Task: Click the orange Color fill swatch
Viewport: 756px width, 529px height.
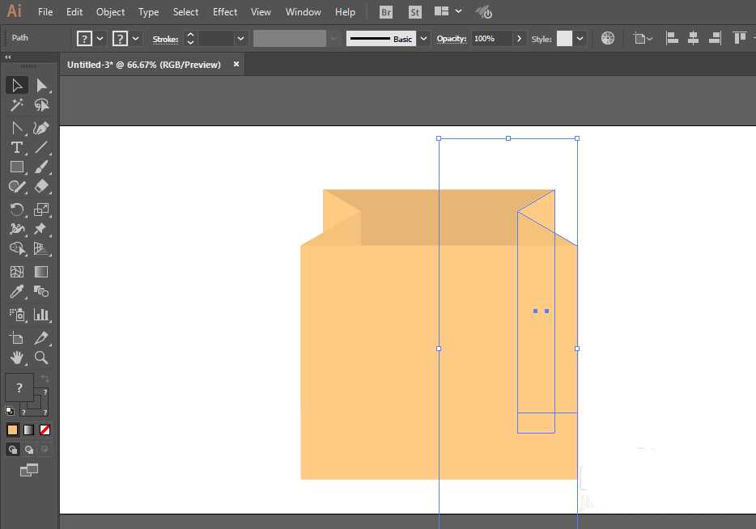Action: [12, 430]
